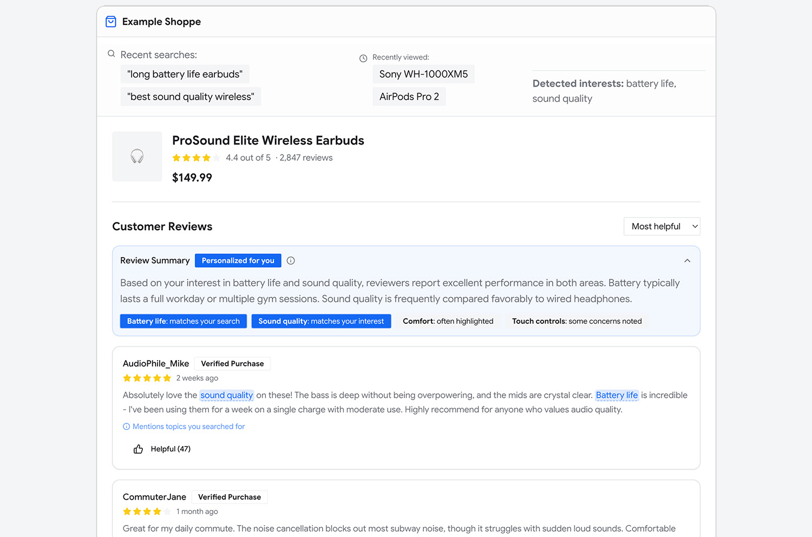The image size is (812, 537).
Task: Click the magnifier icon beside Recent searches
Action: coord(111,54)
